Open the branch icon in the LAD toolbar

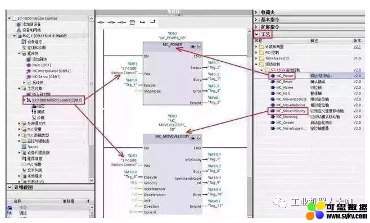(x=142, y=22)
